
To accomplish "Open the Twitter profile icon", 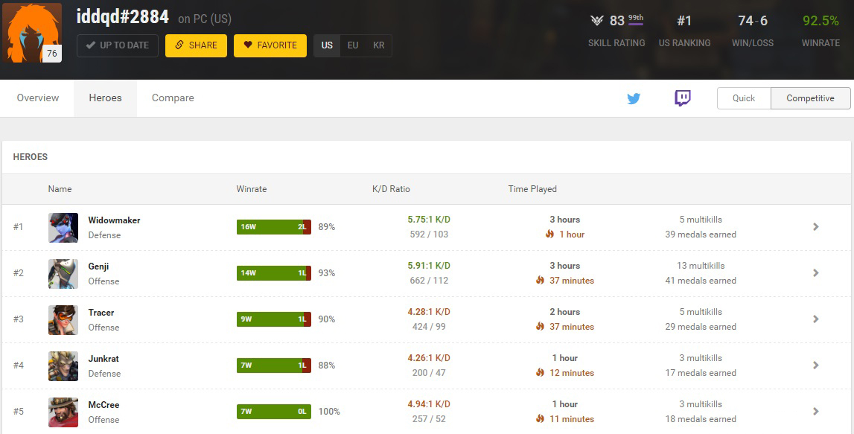I will [634, 98].
